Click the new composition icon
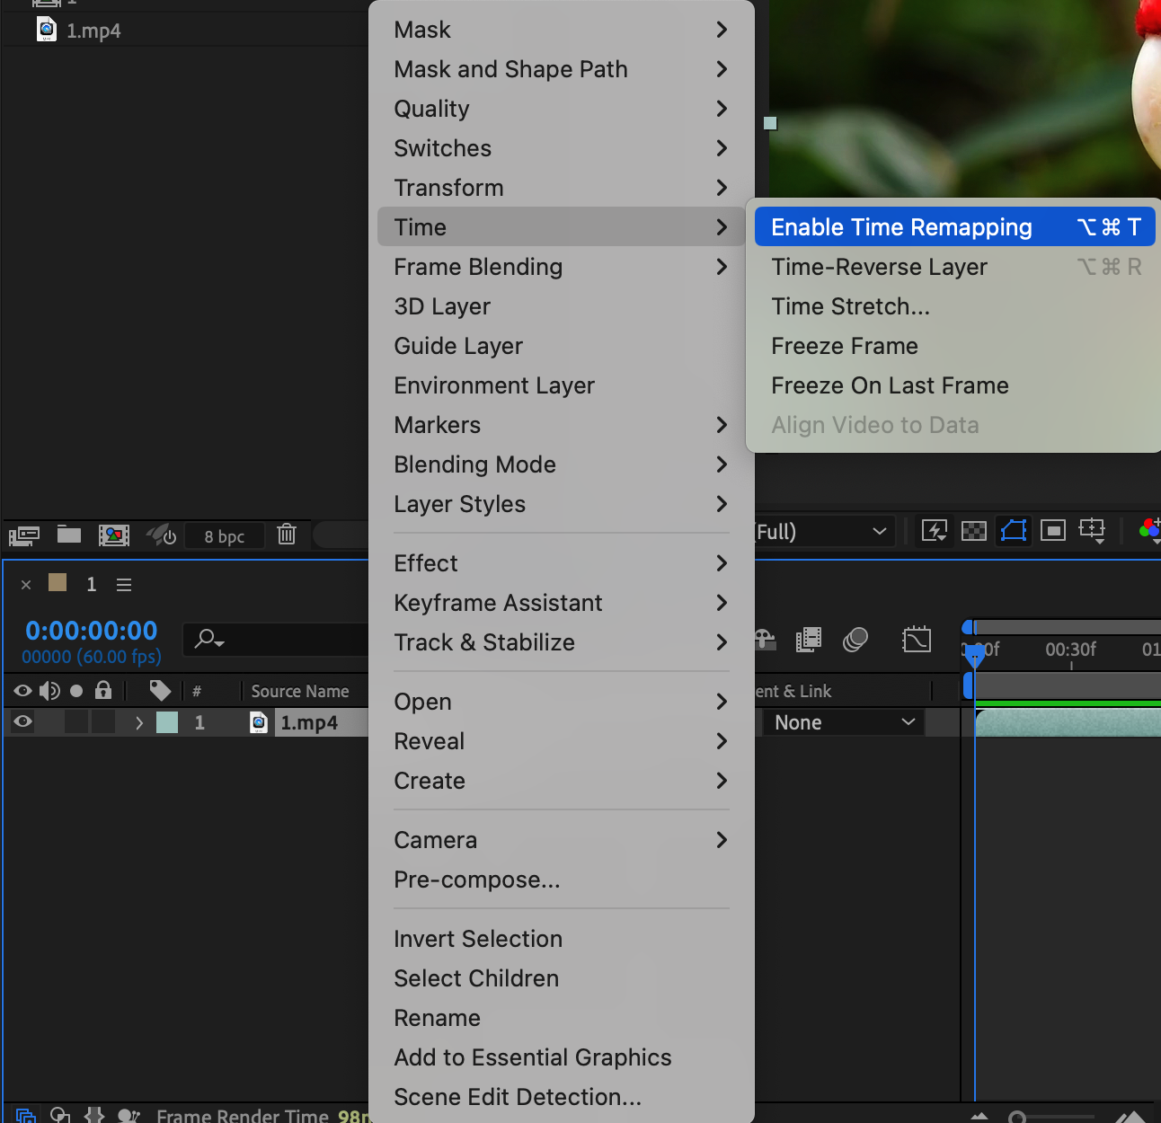This screenshot has height=1123, width=1161. click(x=114, y=535)
